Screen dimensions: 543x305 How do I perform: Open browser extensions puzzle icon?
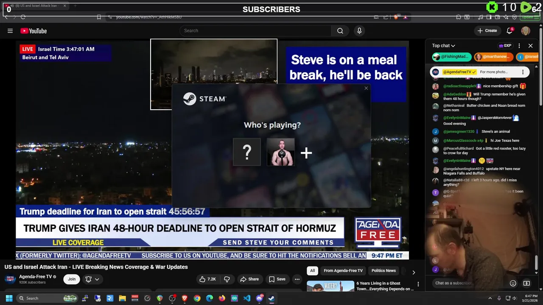459,17
